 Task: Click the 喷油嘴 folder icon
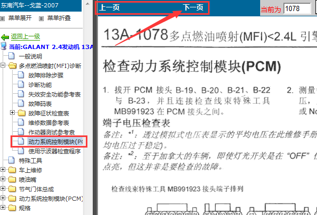[x=12, y=179]
